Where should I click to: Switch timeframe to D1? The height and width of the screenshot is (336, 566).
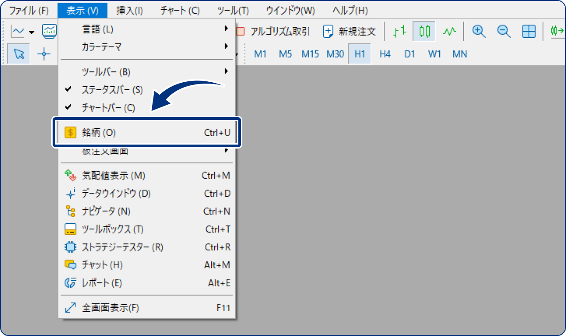click(x=409, y=53)
